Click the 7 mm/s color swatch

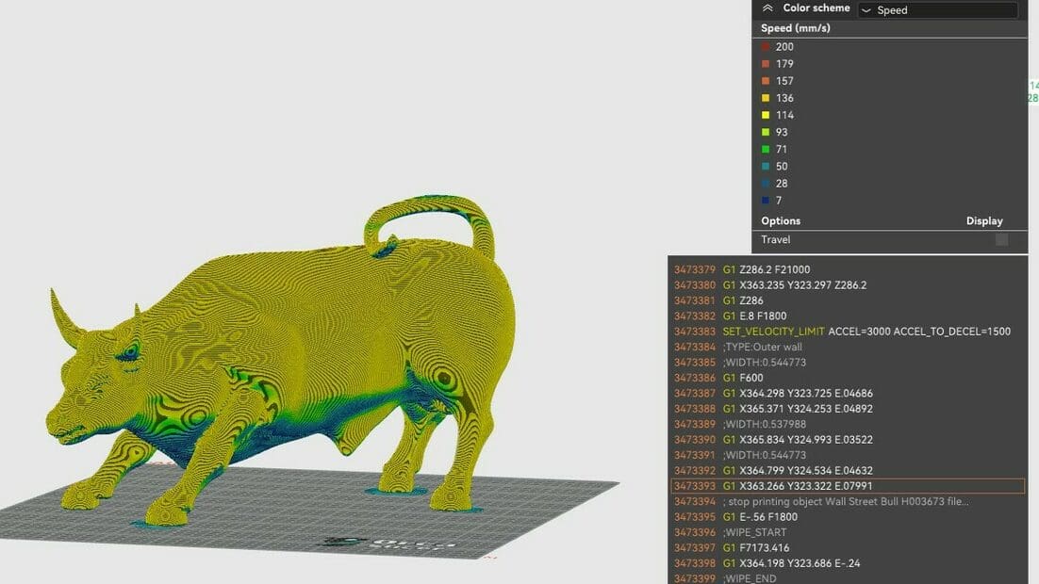[x=766, y=201]
